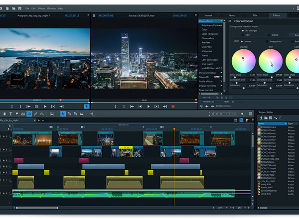Collapse the Video effects category

[x=221, y=21]
